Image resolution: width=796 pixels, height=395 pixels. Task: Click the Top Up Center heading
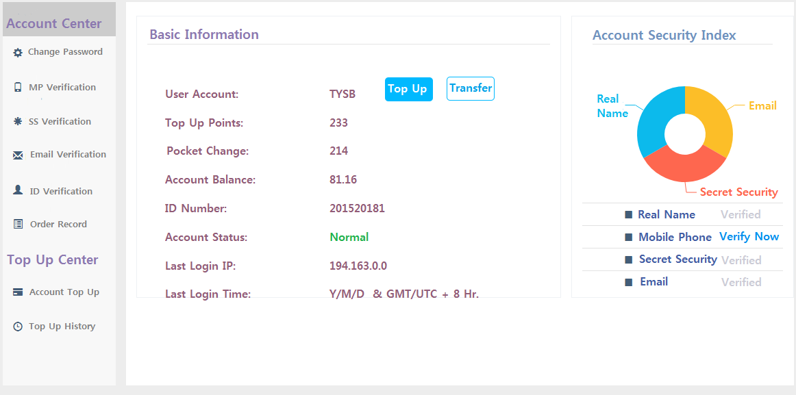(53, 259)
